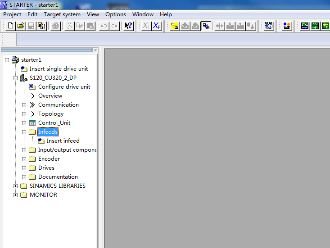Open the Project menu
This screenshot has height=248, width=330.
12,14
